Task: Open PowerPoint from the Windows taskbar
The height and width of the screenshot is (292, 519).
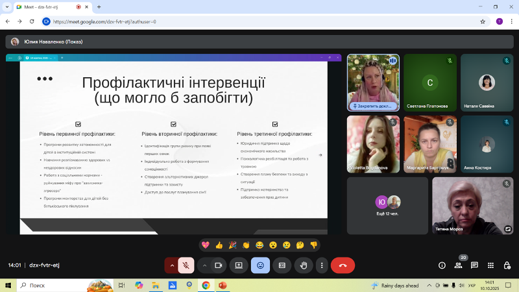Action: 222,285
